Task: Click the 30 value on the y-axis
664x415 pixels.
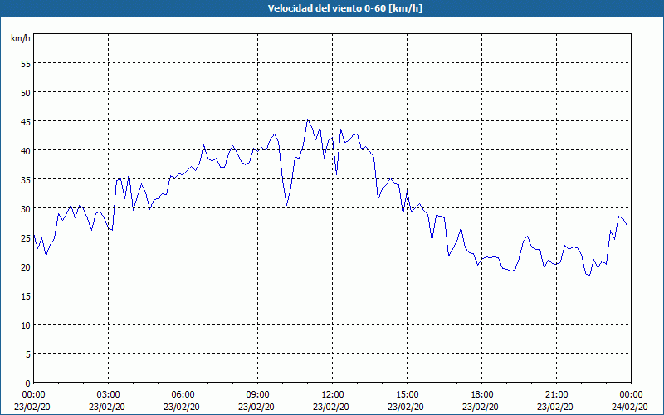Action: 26,209
